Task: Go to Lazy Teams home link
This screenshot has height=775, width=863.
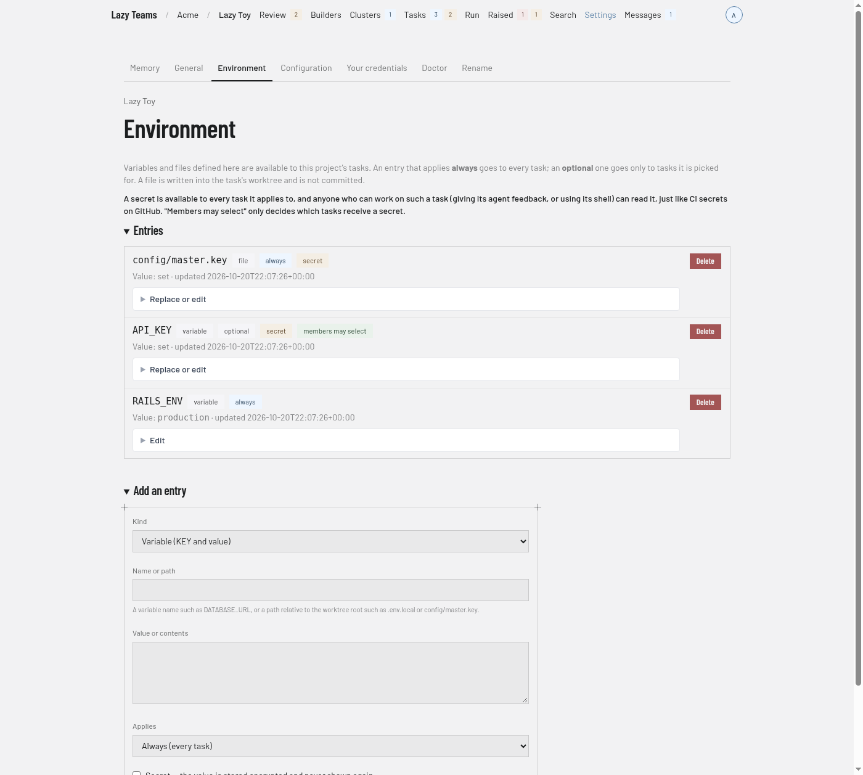Action: [x=134, y=15]
